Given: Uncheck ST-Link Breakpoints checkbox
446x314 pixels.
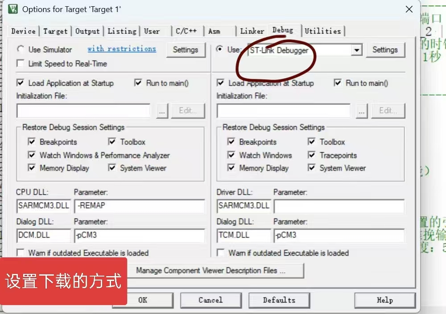Looking at the screenshot, I should 231,141.
